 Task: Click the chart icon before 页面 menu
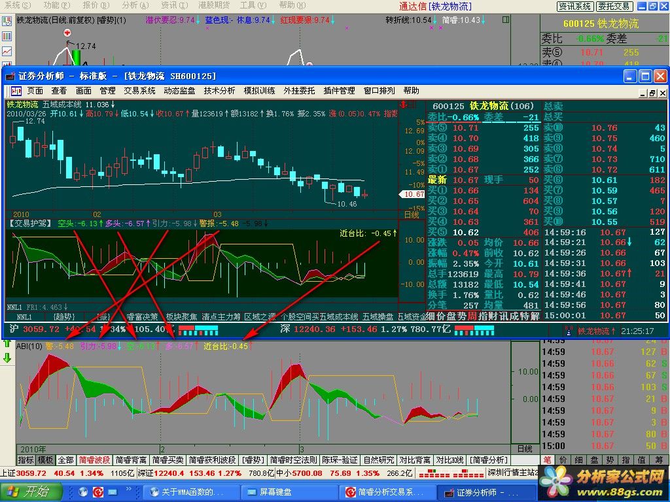[16, 91]
